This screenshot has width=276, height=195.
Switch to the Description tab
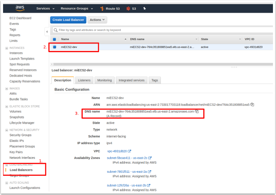point(63,80)
